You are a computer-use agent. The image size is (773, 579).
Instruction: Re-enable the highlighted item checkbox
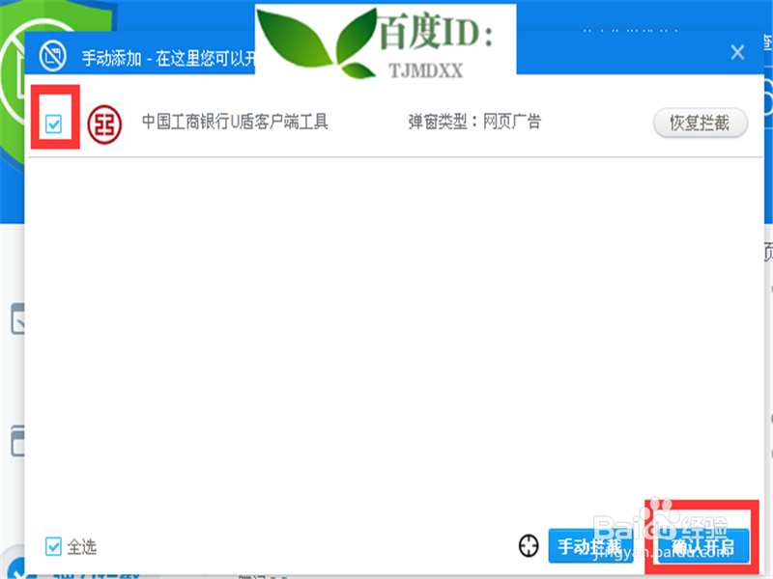pos(55,123)
